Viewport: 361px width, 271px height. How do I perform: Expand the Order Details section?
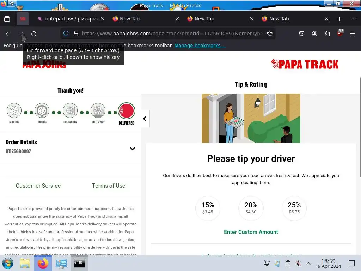(133, 149)
